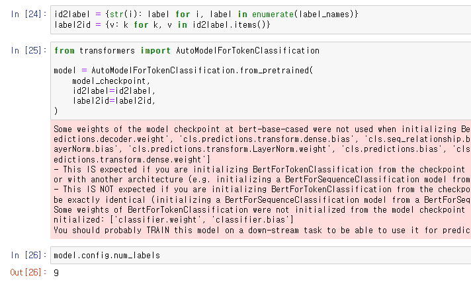Click the 'model = AutoModelForTokenClassification.from_pretrained(' line

(x=183, y=71)
